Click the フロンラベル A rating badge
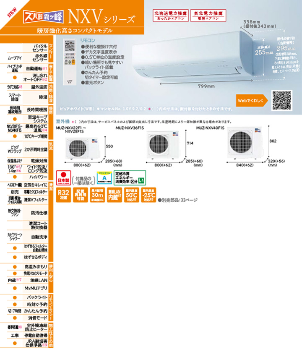The width and height of the screenshot is (302, 354). (104, 178)
